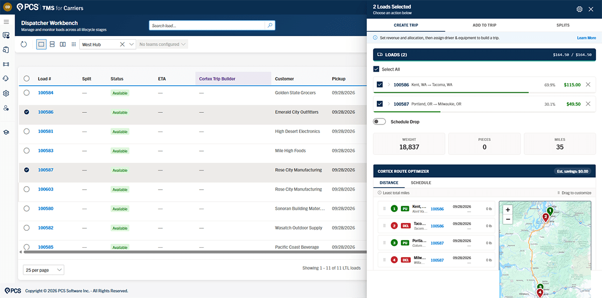Open load 100580 link in table
Image resolution: width=602 pixels, height=298 pixels.
(46, 209)
